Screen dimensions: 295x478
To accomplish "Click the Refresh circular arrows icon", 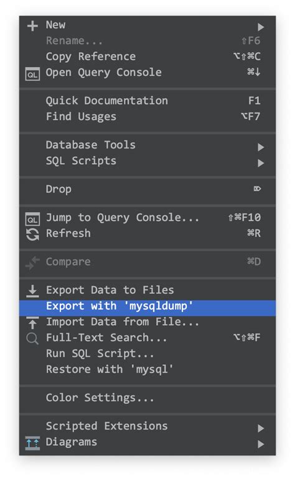I will click(32, 235).
